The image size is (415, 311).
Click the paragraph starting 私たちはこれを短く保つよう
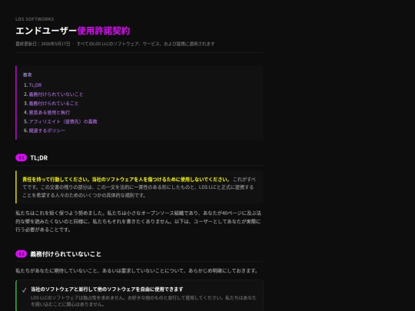coord(138,221)
